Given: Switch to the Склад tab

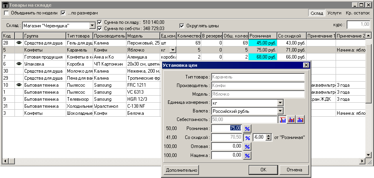Looking at the screenshot, I should pyautogui.click(x=317, y=13).
